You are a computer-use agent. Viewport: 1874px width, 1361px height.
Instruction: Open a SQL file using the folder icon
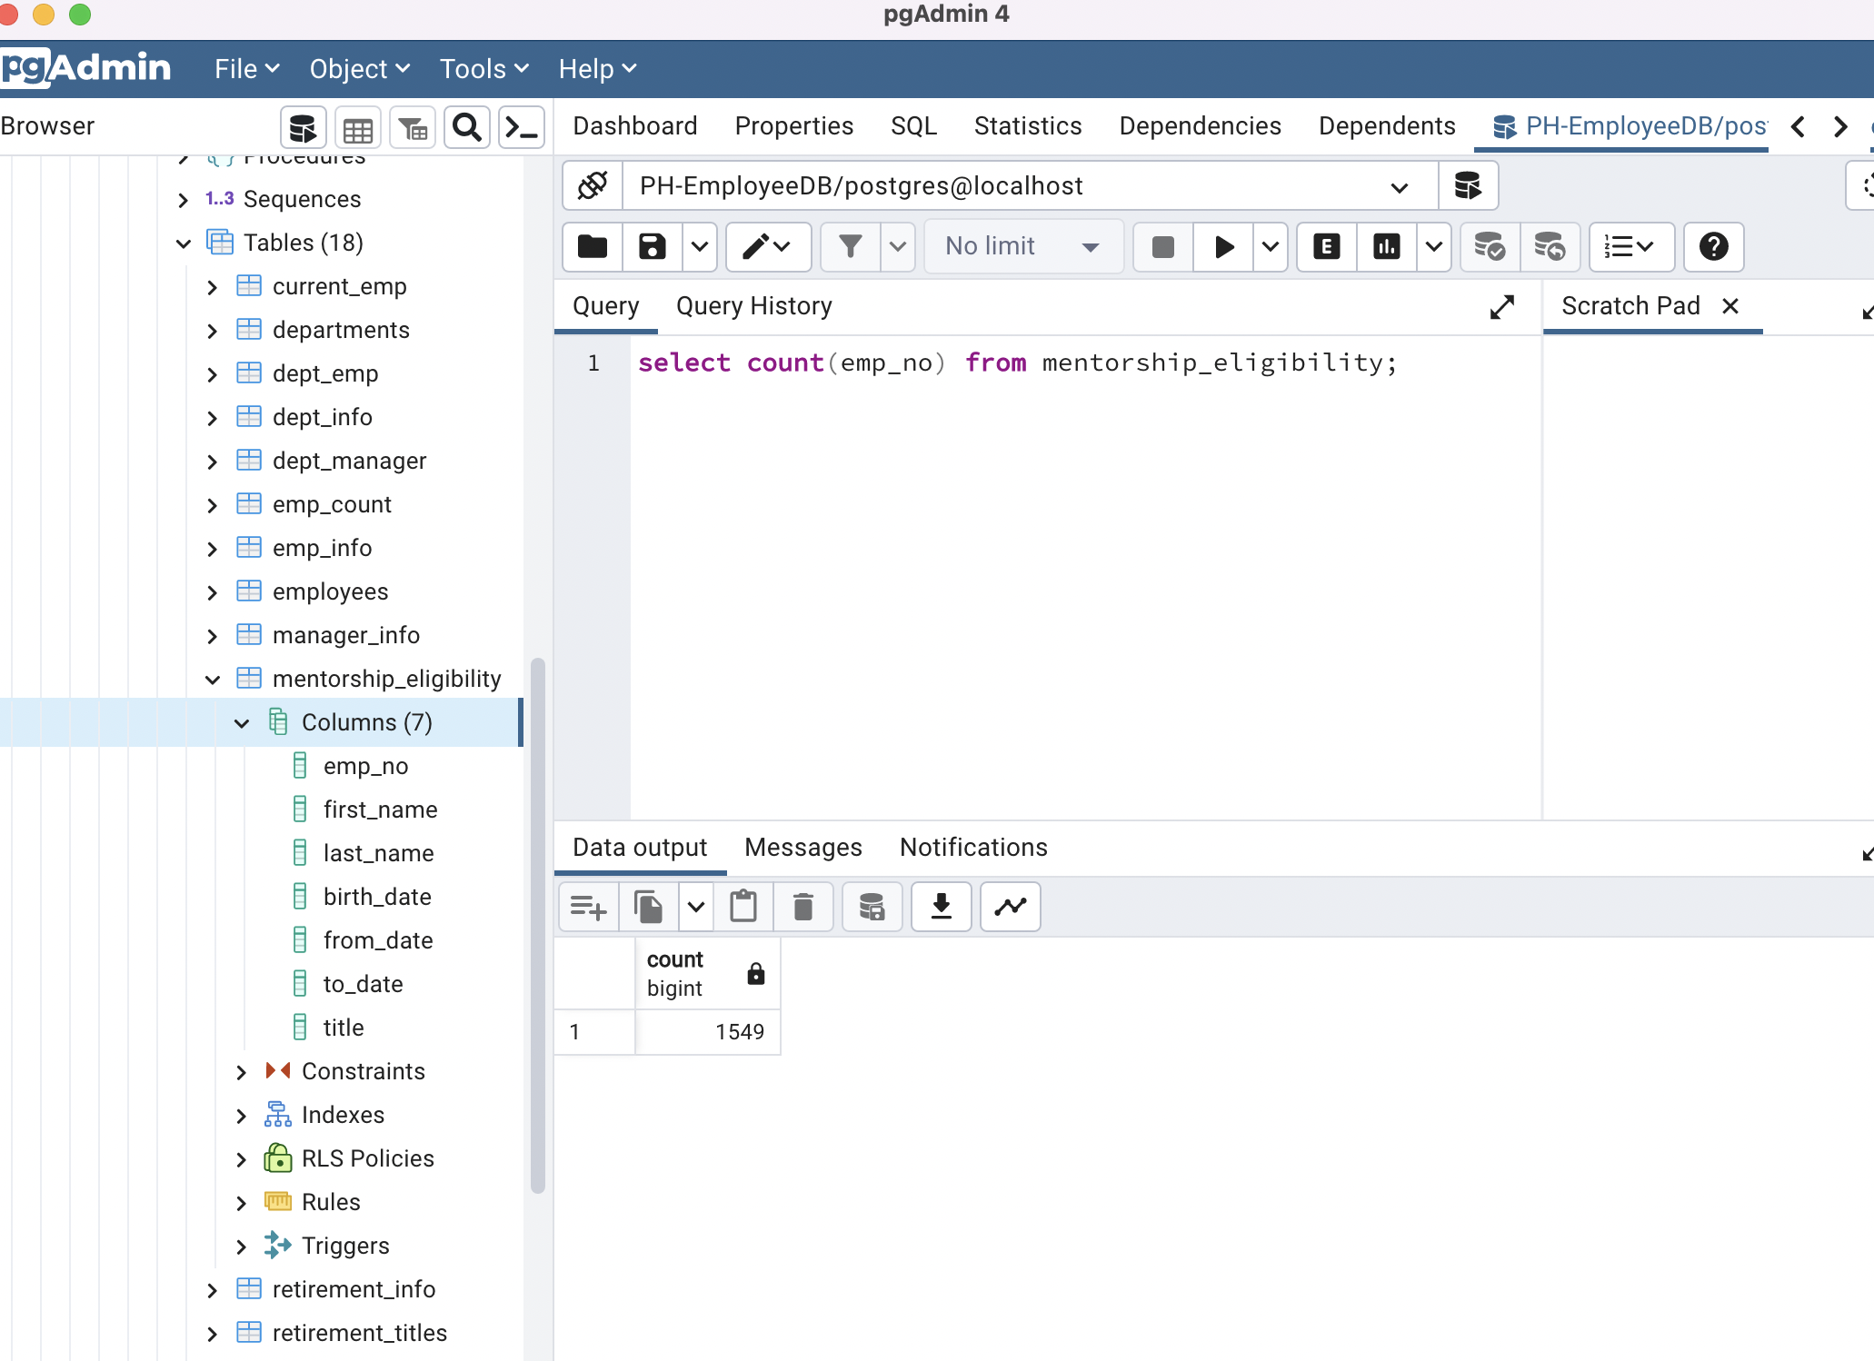pyautogui.click(x=591, y=246)
